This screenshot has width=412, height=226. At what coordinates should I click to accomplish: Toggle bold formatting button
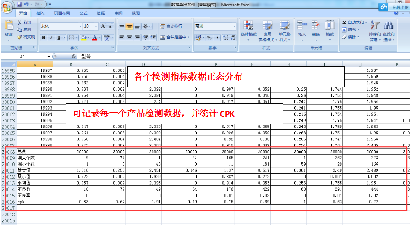point(44,38)
